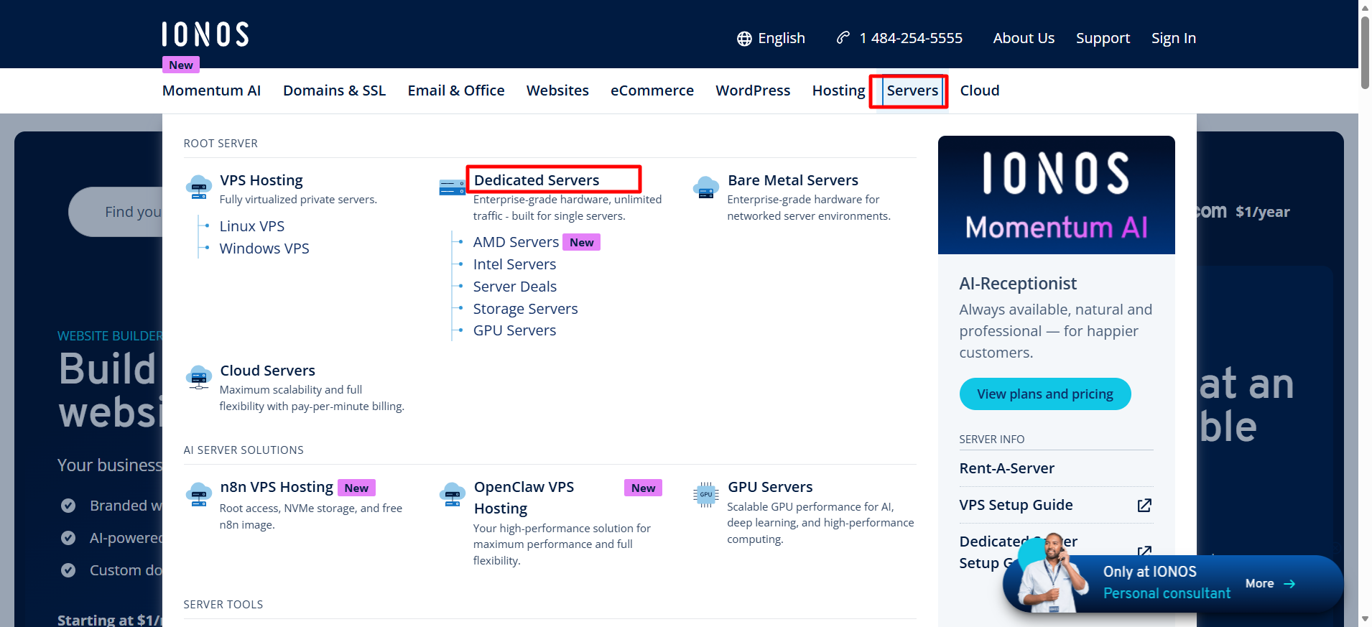Select Intel Servers
The image size is (1372, 627).
pyautogui.click(x=514, y=264)
